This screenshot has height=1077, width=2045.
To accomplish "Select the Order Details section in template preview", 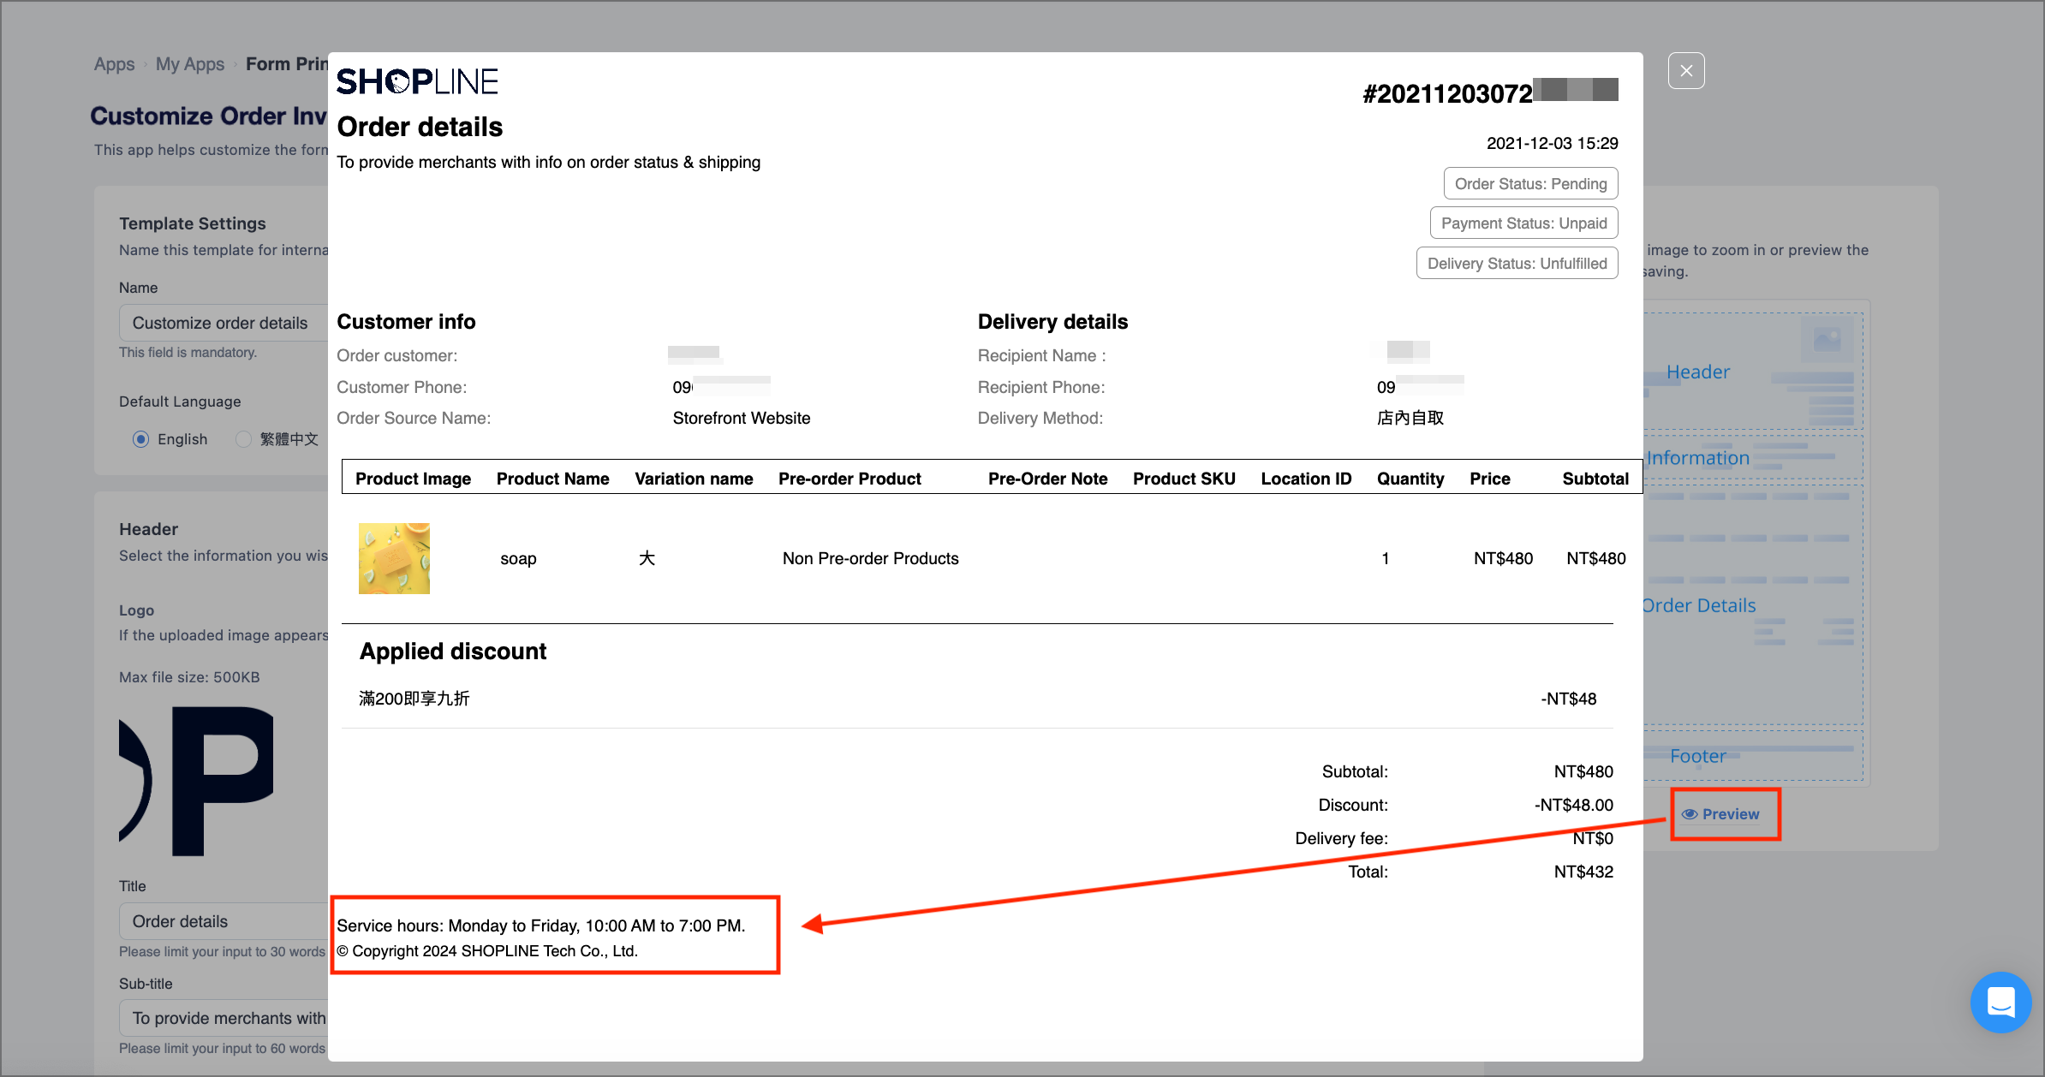I will point(1752,605).
